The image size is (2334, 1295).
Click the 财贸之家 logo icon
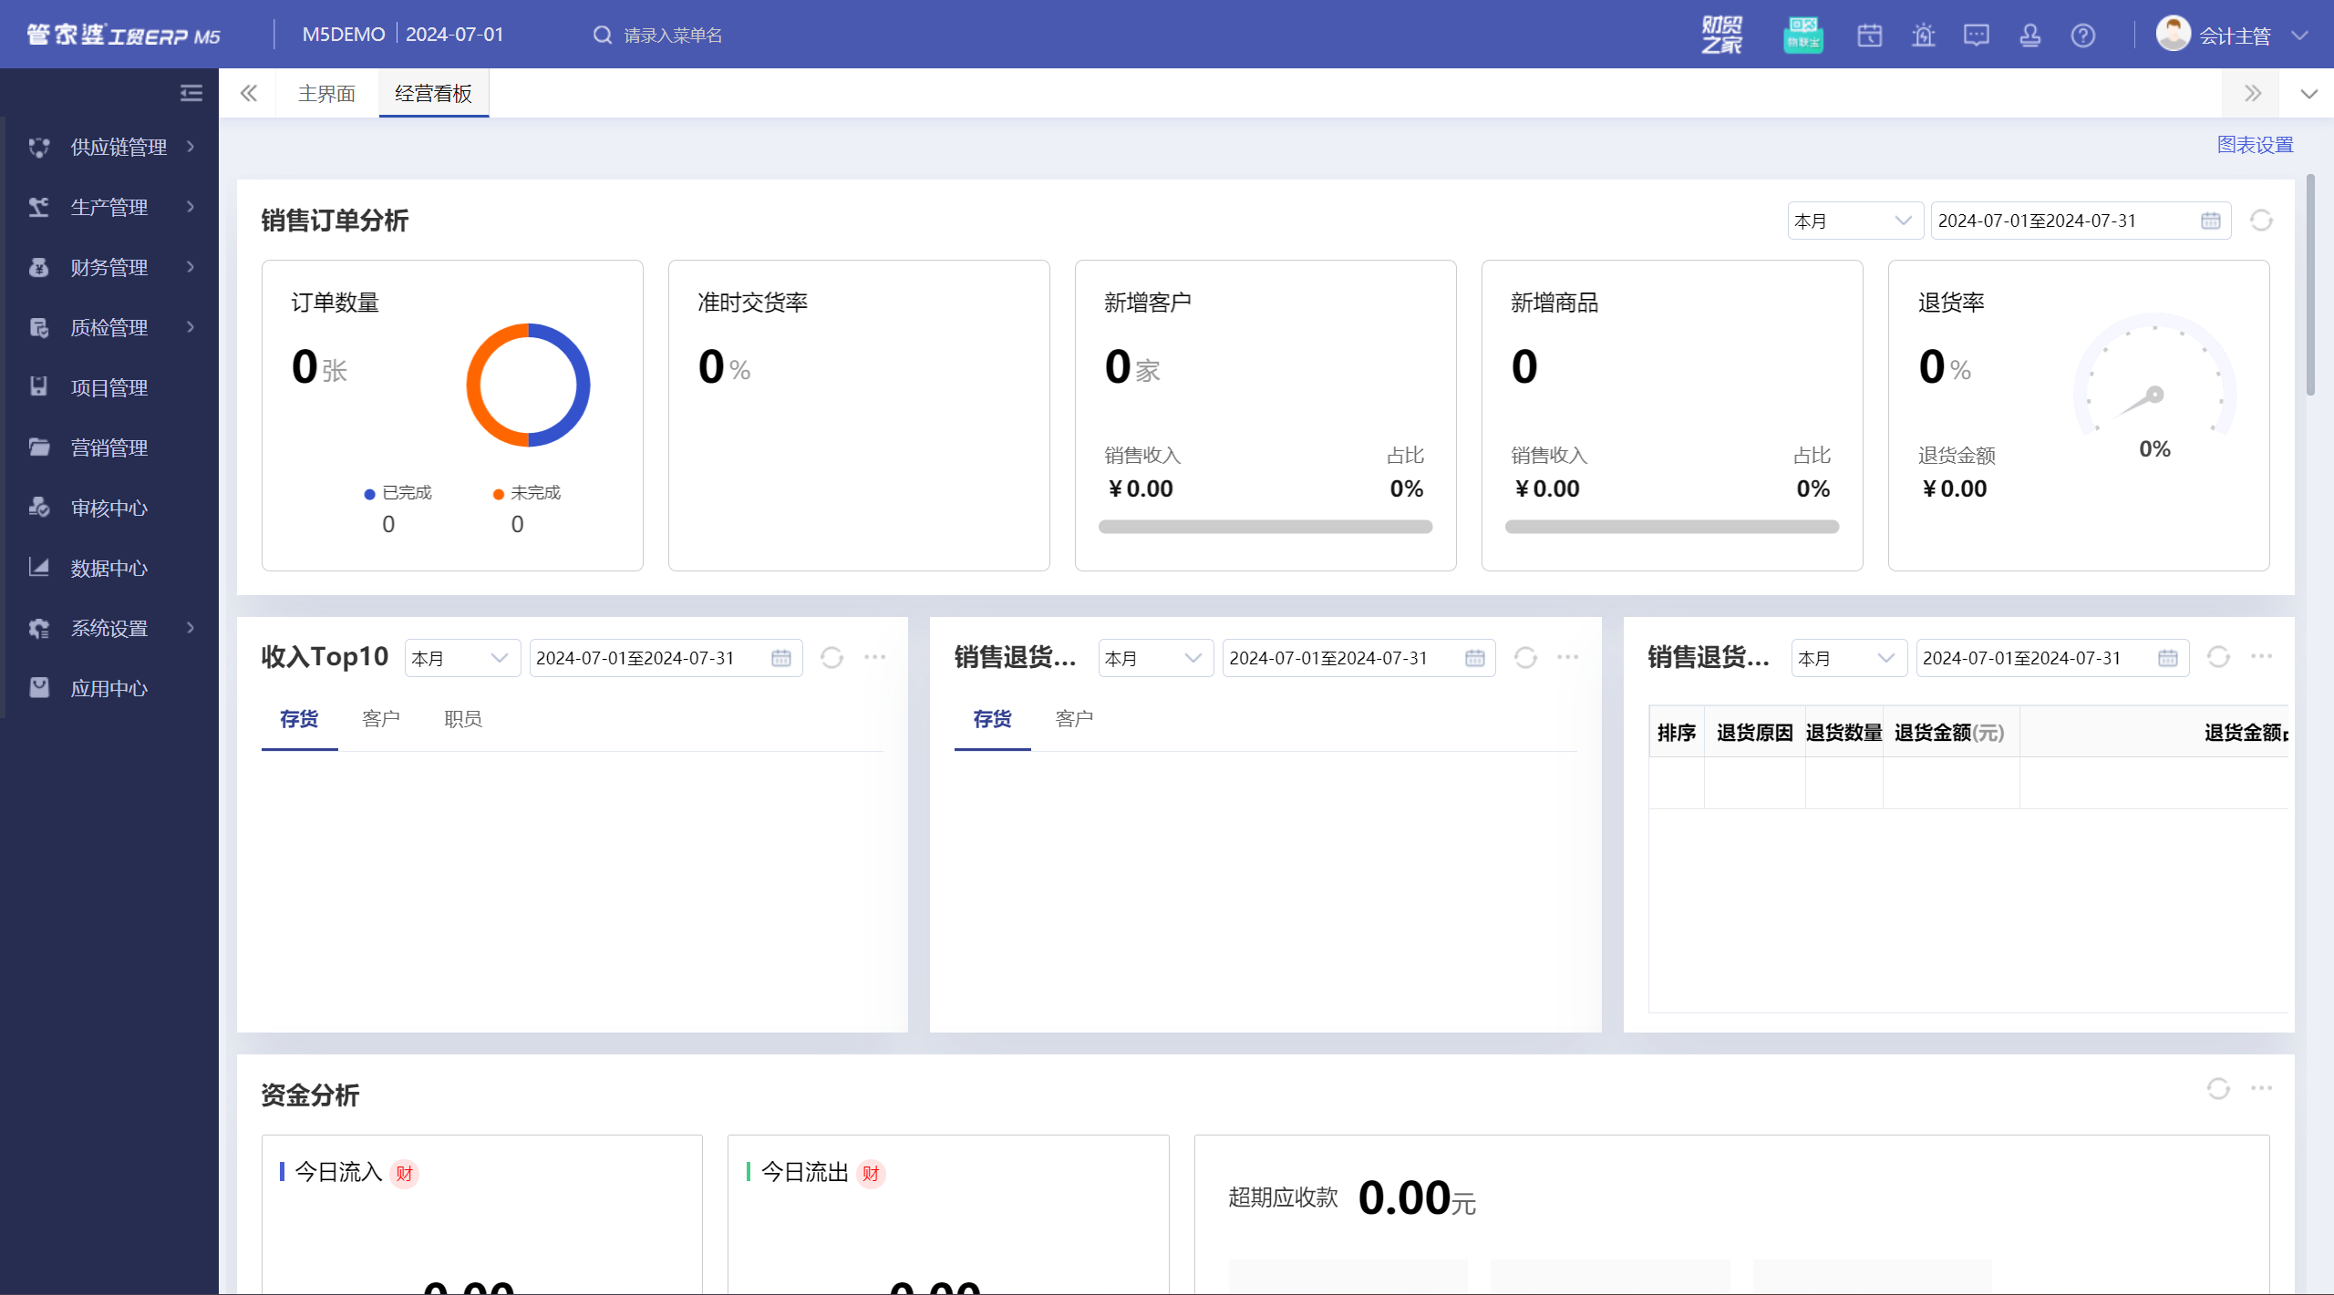[1721, 36]
